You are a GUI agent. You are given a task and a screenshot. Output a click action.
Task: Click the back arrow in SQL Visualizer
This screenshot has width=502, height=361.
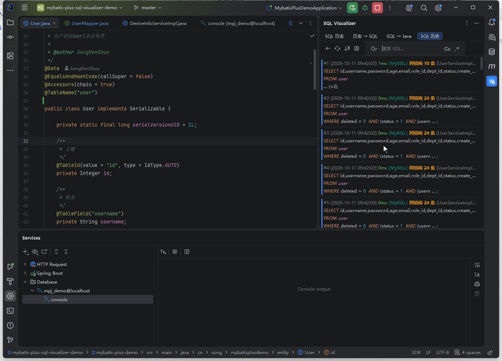tap(328, 48)
